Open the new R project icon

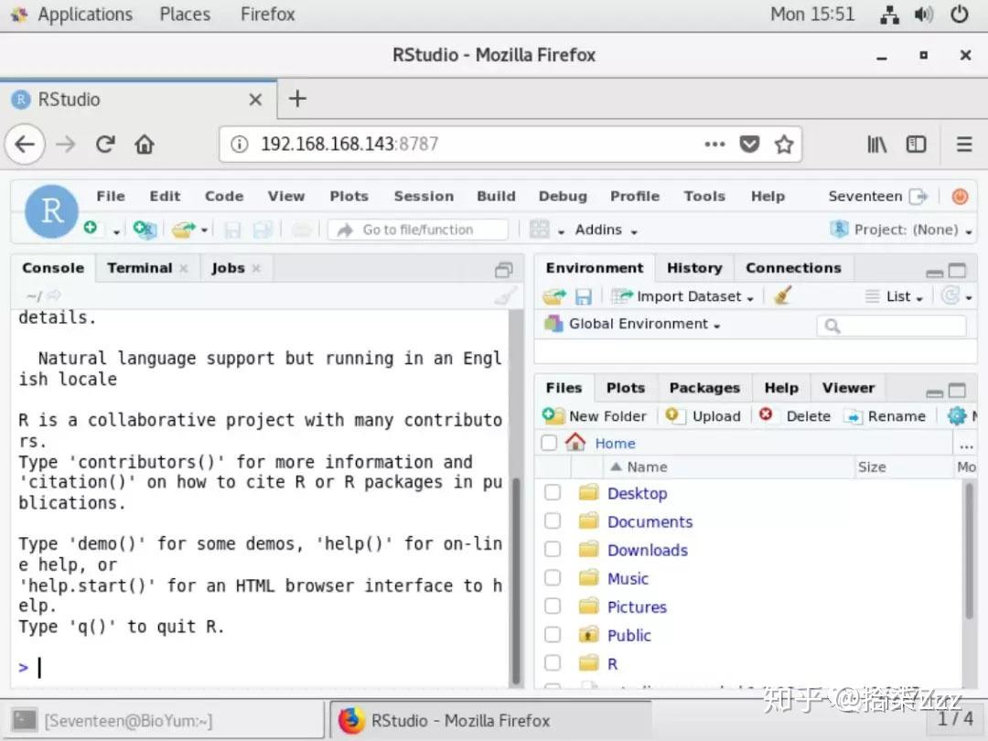click(x=144, y=229)
